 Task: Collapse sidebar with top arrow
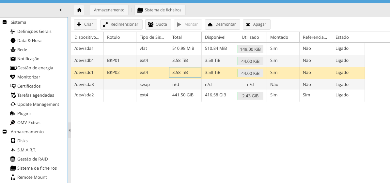(x=60, y=10)
